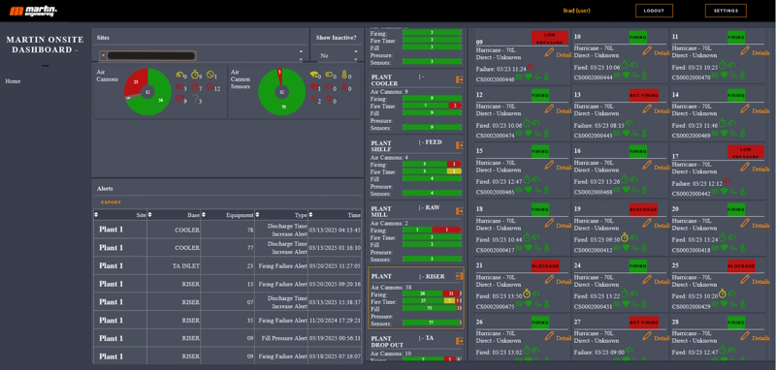Open Detail link for cannon 09

565,55
